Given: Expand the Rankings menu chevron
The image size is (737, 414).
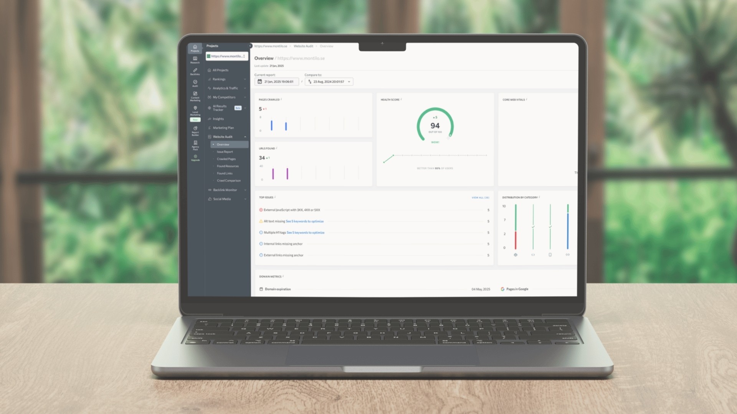Looking at the screenshot, I should [x=245, y=79].
